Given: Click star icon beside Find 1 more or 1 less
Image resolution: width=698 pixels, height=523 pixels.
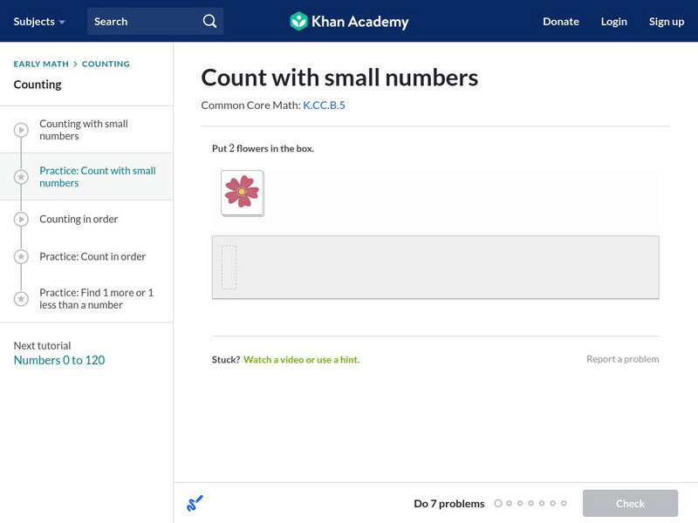Looking at the screenshot, I should [x=21, y=299].
